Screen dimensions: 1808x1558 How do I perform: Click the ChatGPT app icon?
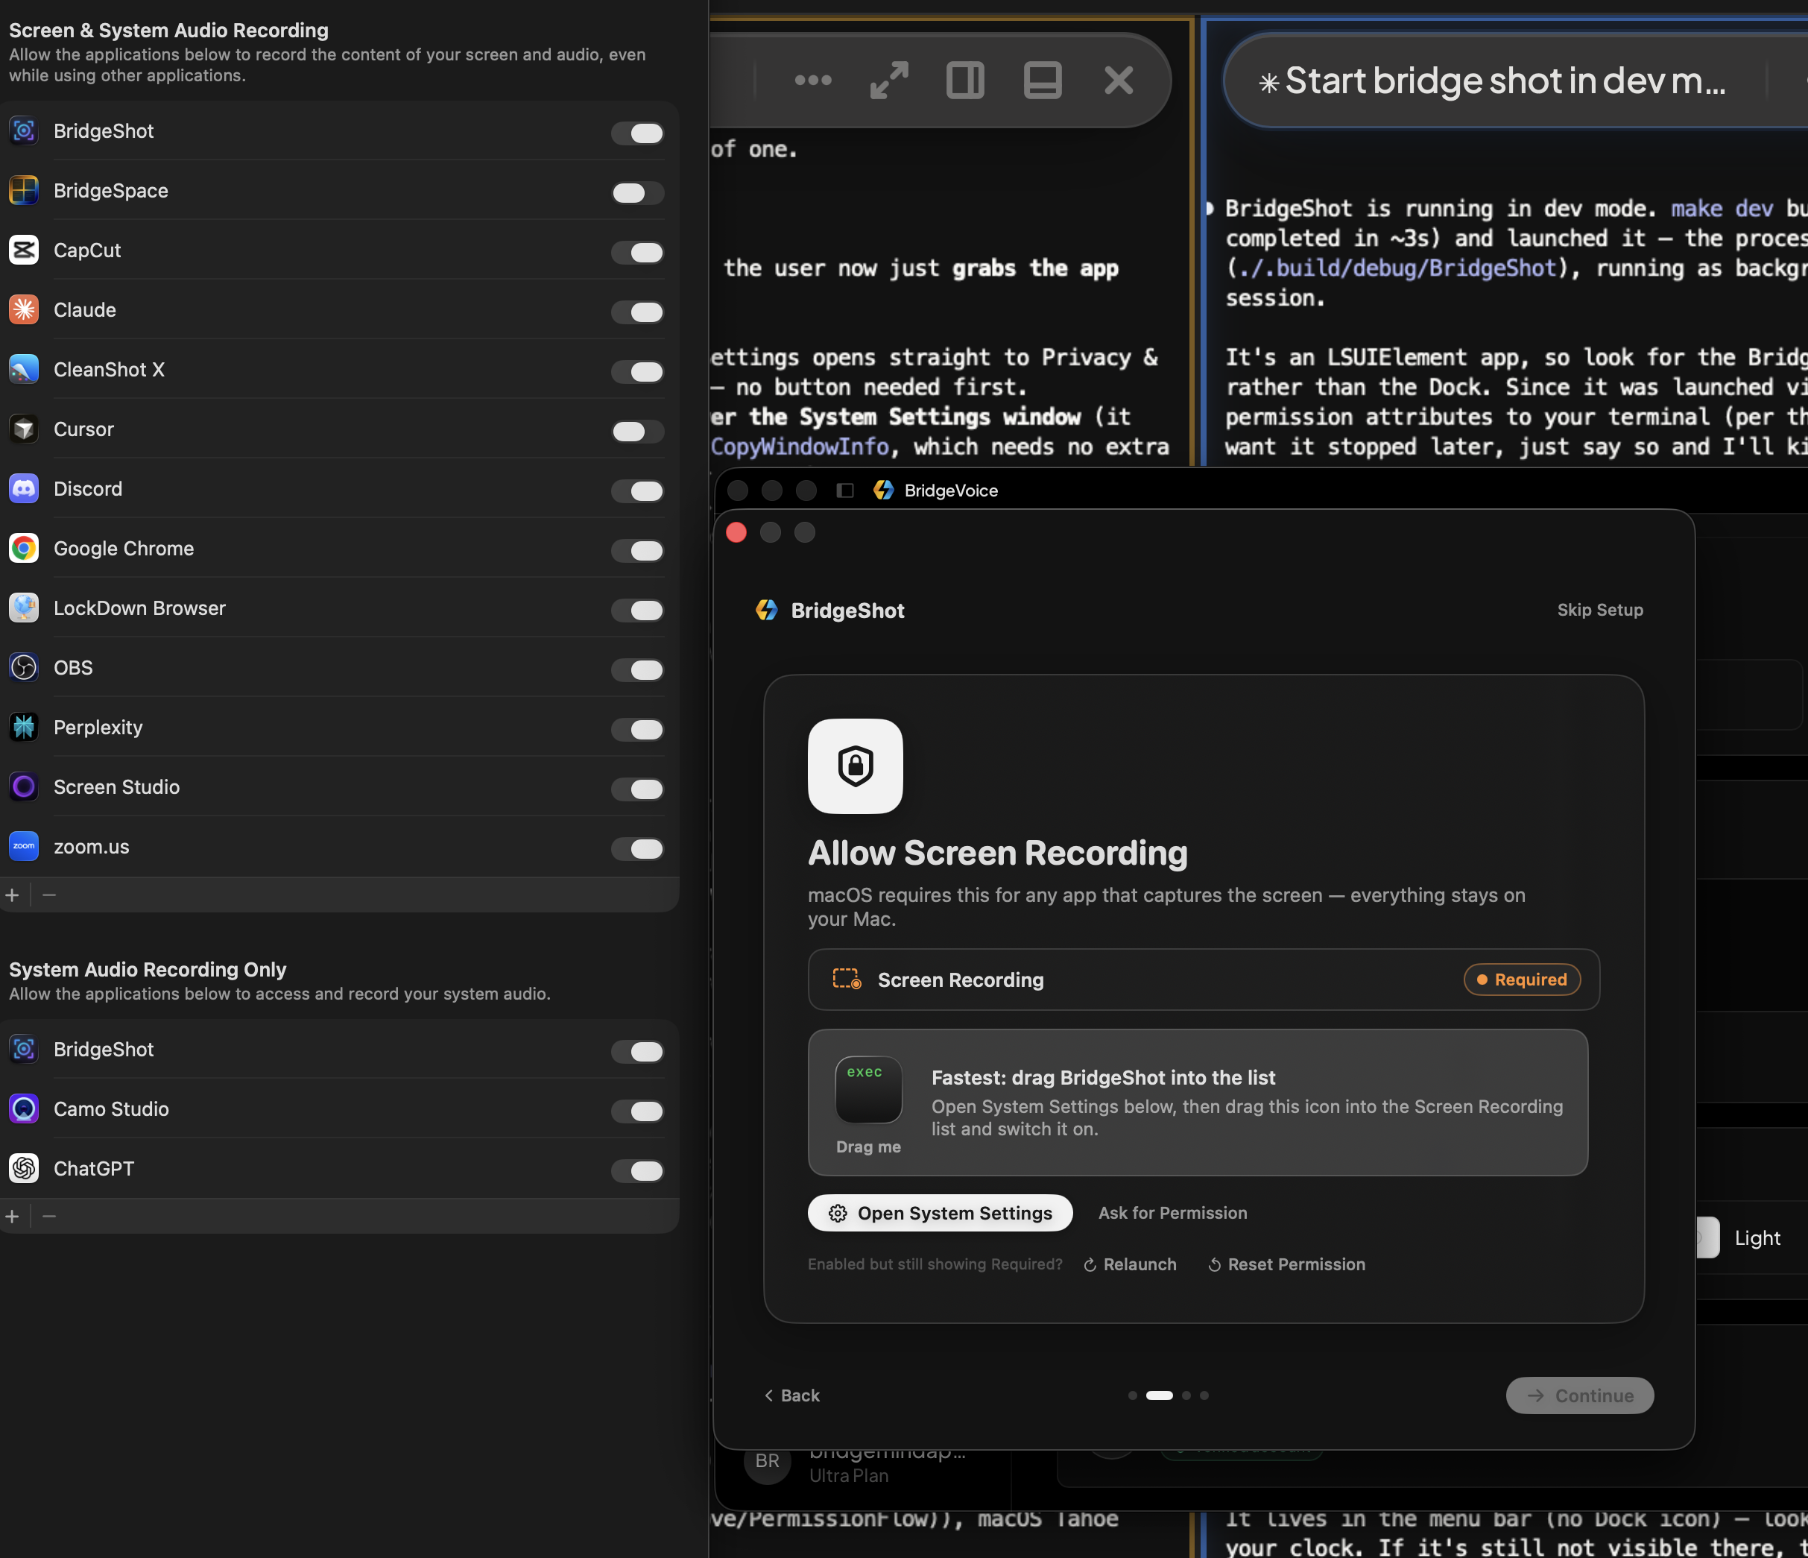(24, 1169)
